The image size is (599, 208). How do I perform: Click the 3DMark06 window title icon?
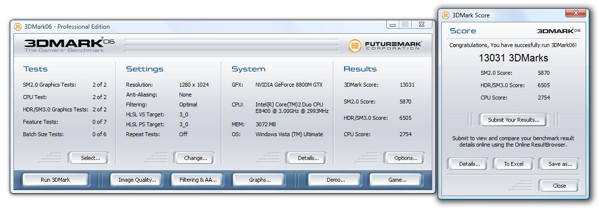[x=18, y=27]
